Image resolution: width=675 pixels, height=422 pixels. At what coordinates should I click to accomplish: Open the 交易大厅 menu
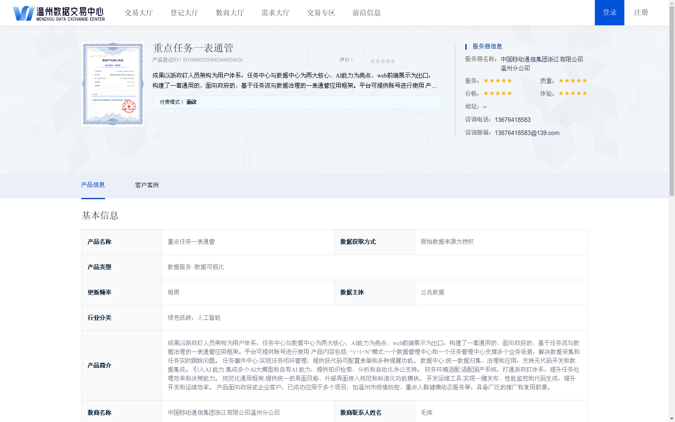point(139,13)
